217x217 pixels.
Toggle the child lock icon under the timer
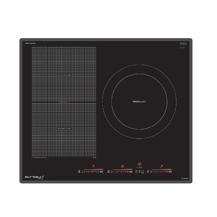139,171
